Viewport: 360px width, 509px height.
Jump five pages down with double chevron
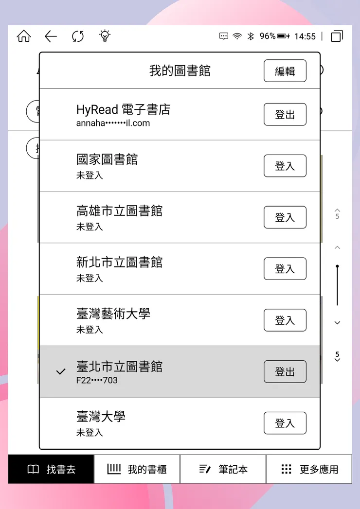pyautogui.click(x=337, y=357)
